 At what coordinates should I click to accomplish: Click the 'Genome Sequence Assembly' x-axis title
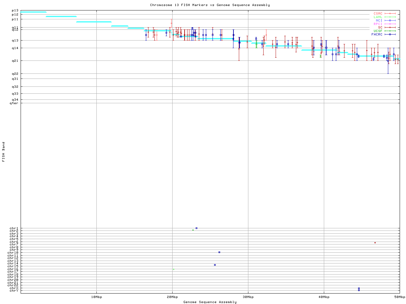pyautogui.click(x=210, y=302)
